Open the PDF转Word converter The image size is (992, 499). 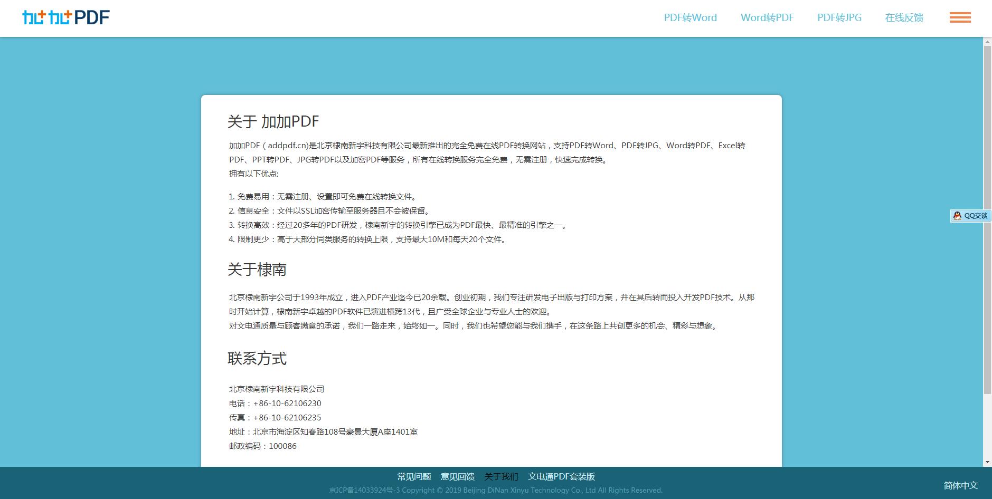(690, 18)
